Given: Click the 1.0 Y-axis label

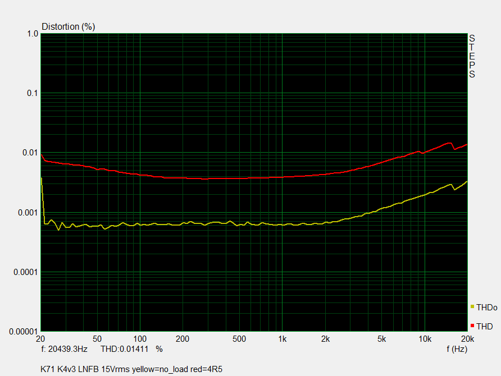Looking at the screenshot, I should [33, 34].
